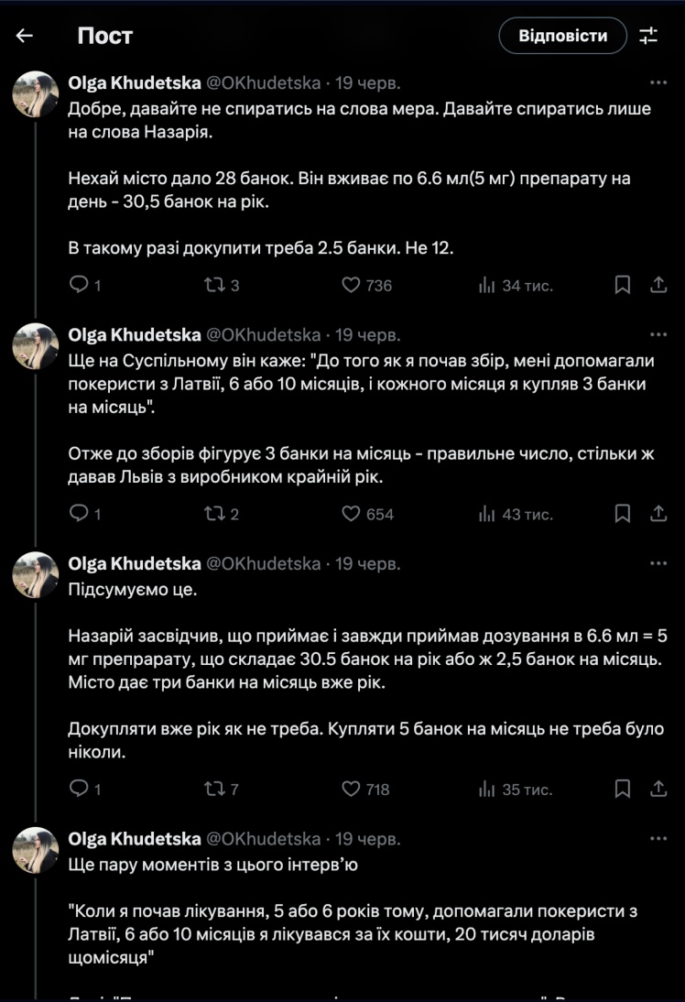Repost the post with 7 reposts
The width and height of the screenshot is (685, 1002).
coord(212,789)
